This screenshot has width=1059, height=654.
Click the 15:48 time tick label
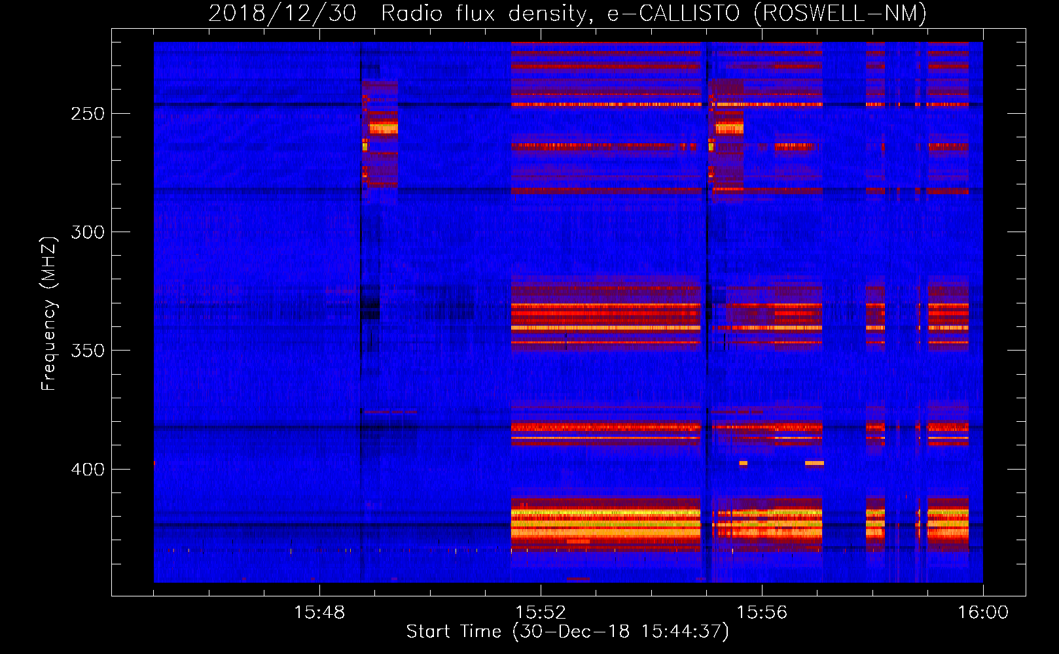(319, 613)
